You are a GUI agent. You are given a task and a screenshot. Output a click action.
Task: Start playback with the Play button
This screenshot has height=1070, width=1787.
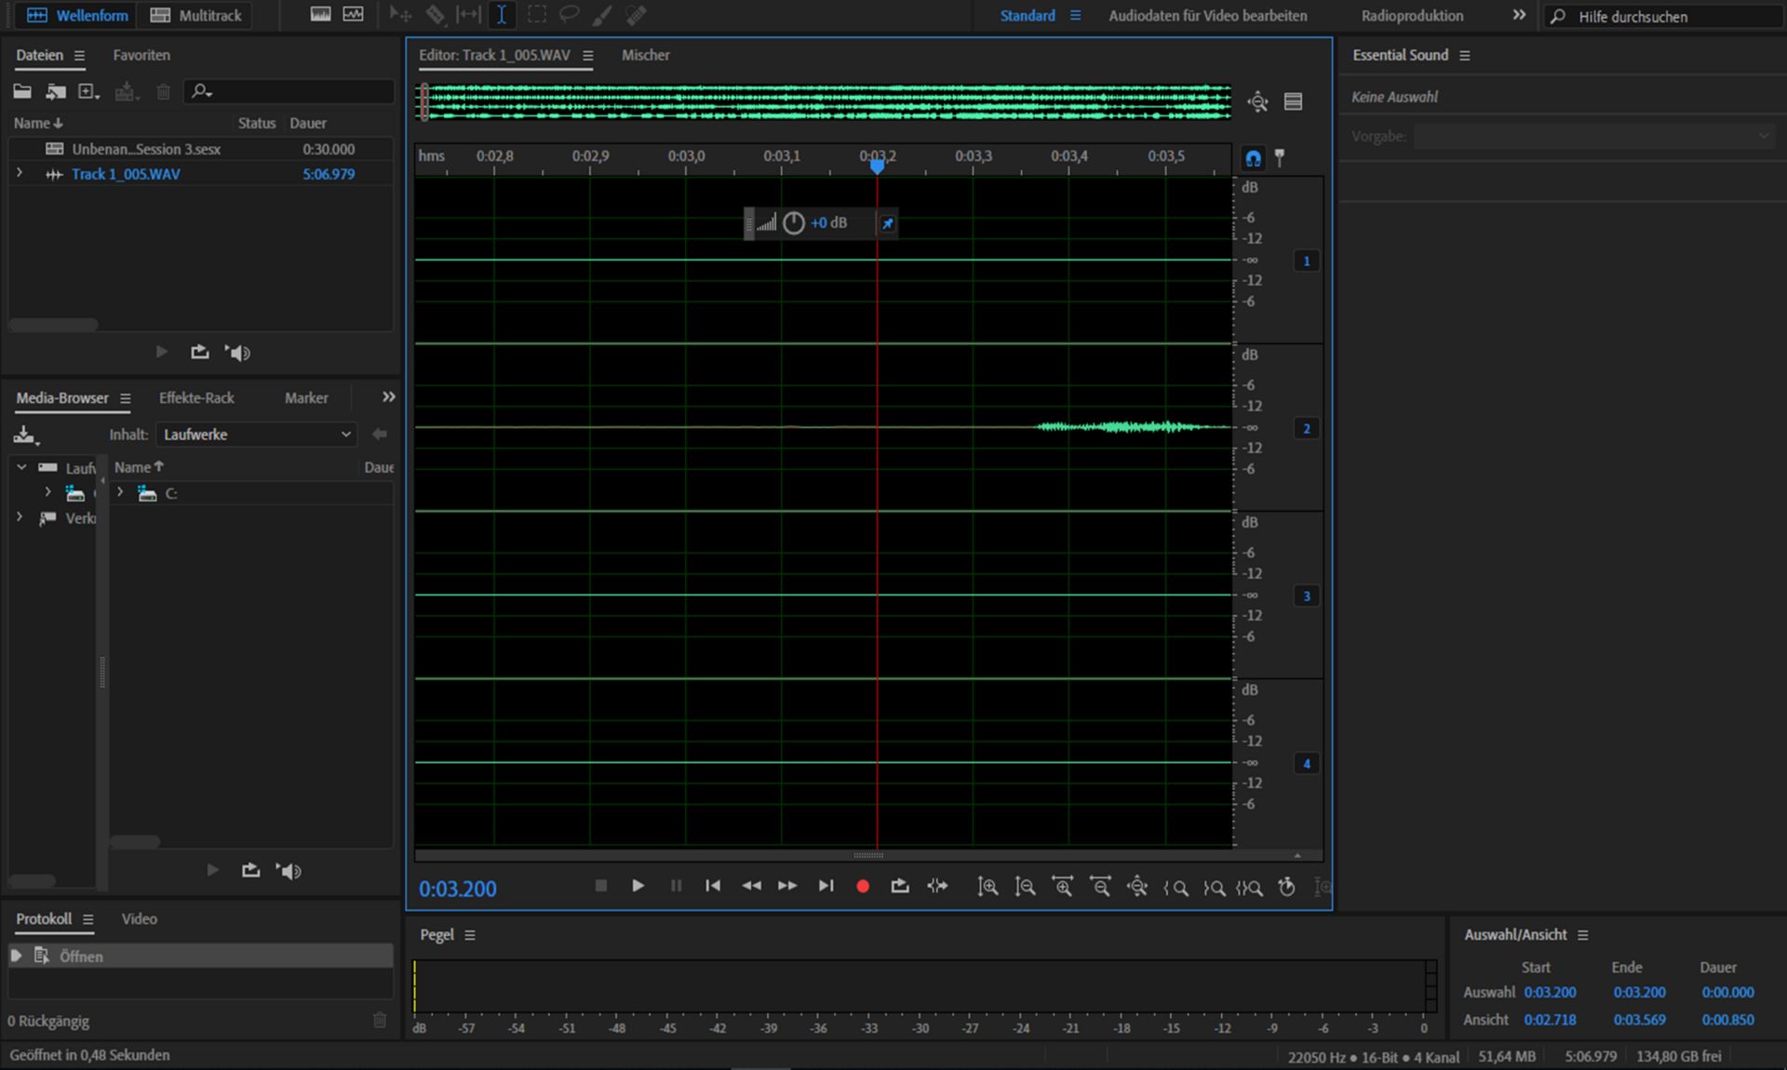pos(638,886)
